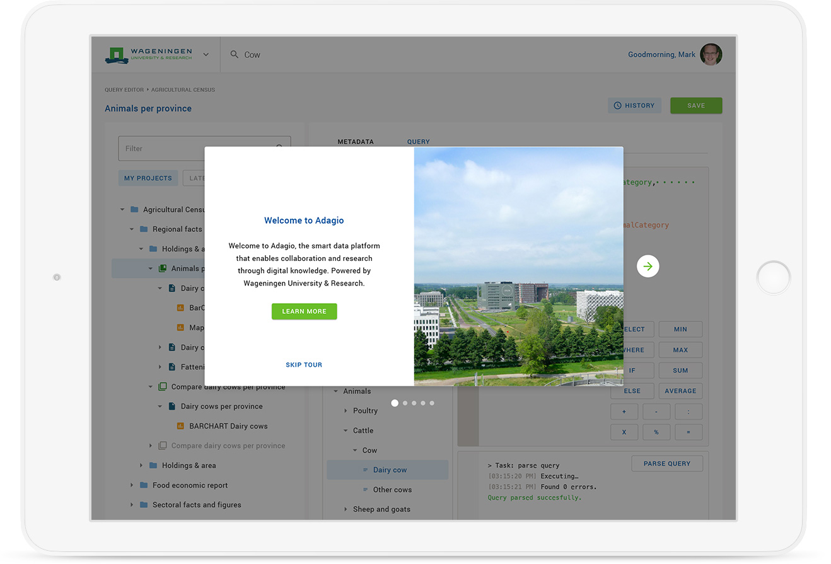The width and height of the screenshot is (831, 564).
Task: Select the fourth tour pagination dot
Action: [x=423, y=403]
